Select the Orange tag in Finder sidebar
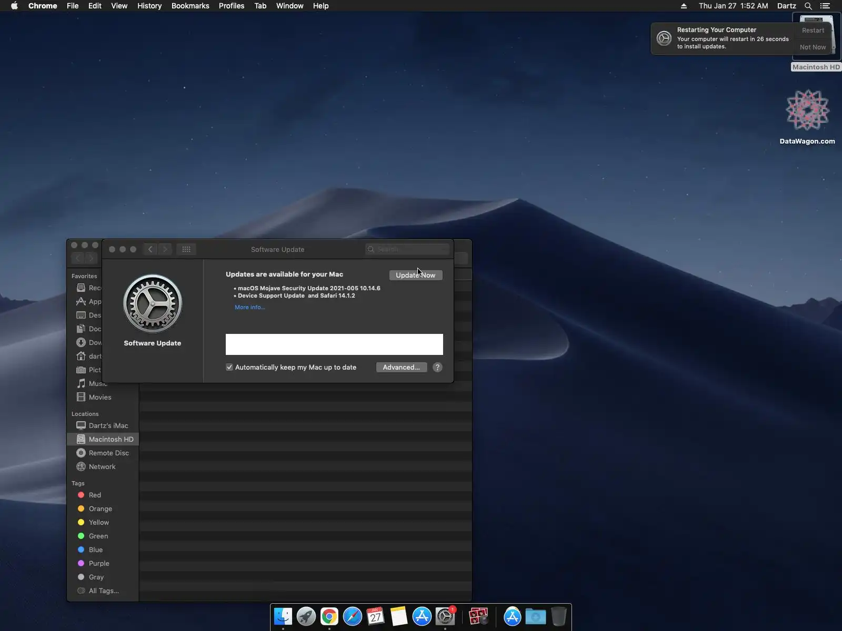Viewport: 842px width, 631px height. tap(95, 508)
